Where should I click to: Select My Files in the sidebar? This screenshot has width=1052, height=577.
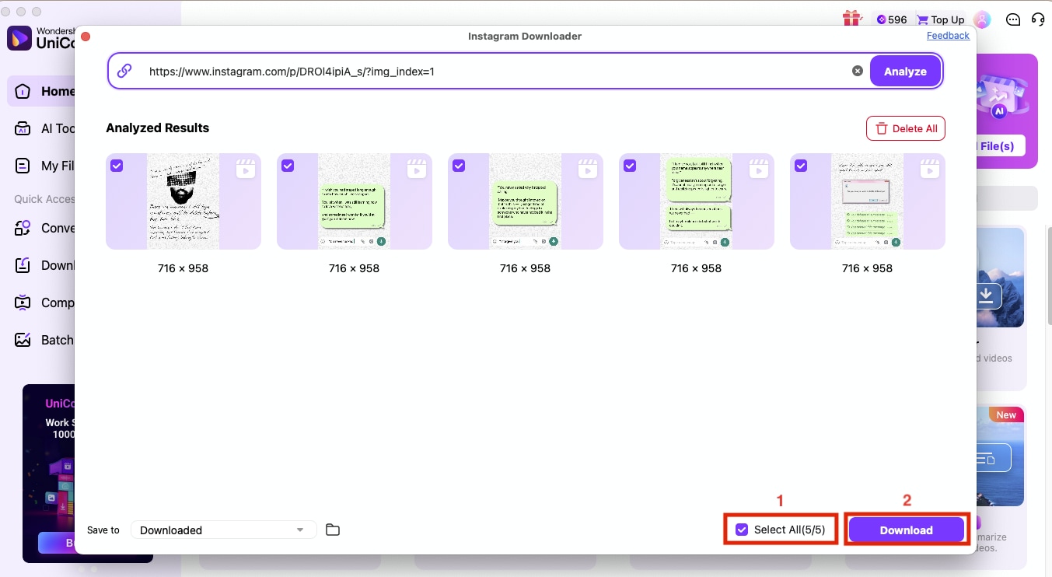(x=47, y=166)
